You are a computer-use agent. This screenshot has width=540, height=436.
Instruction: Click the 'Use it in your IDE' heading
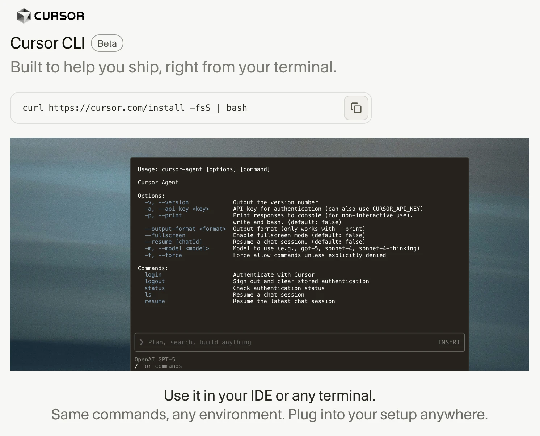(270, 395)
